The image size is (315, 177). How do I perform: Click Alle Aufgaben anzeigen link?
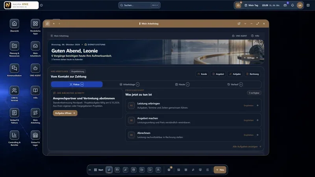(247, 147)
